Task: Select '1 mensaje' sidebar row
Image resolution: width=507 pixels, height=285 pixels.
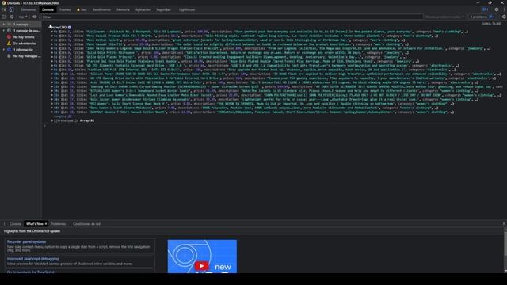Action: pyautogui.click(x=21, y=25)
